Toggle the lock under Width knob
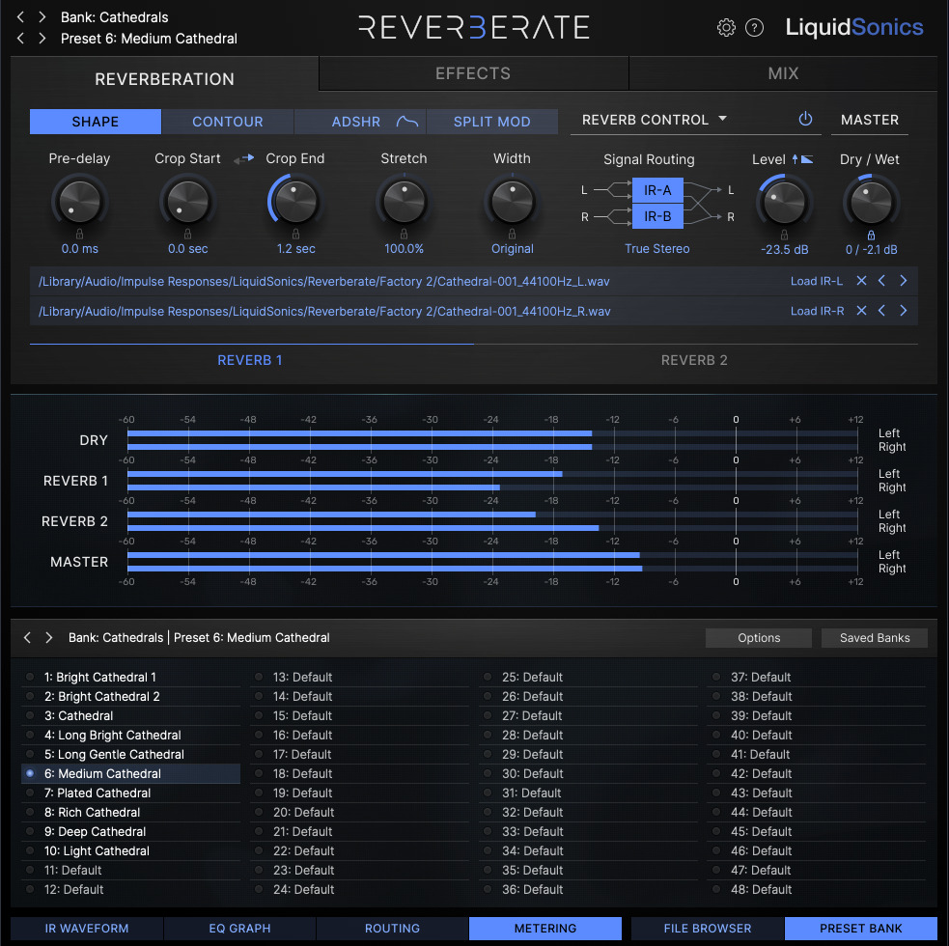Screen dimensions: 949x946 tap(512, 234)
